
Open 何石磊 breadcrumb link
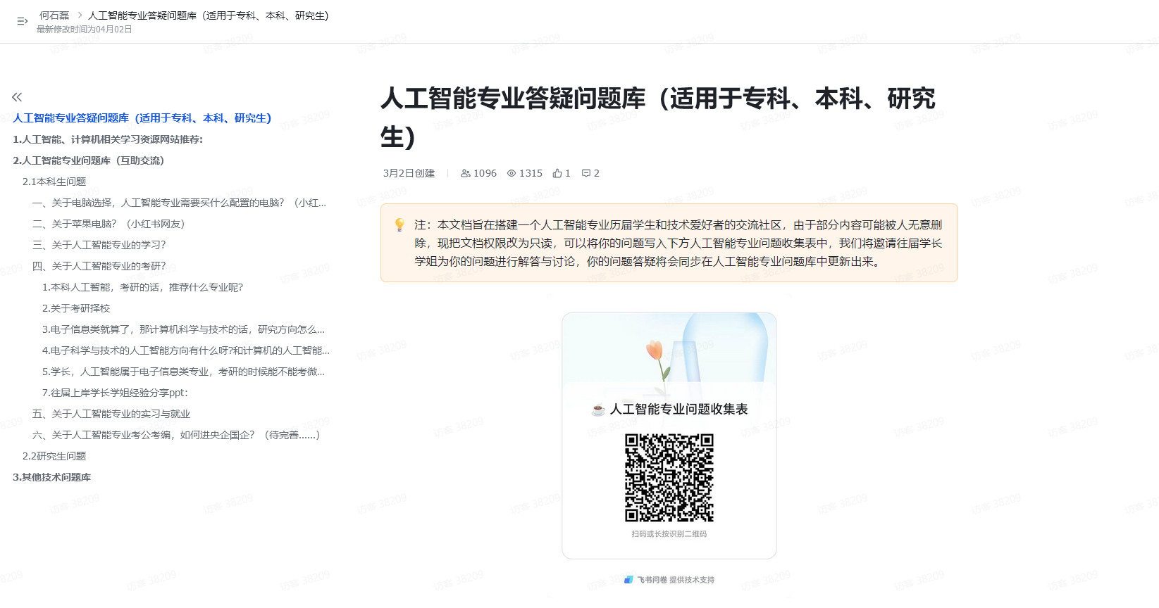pyautogui.click(x=54, y=15)
